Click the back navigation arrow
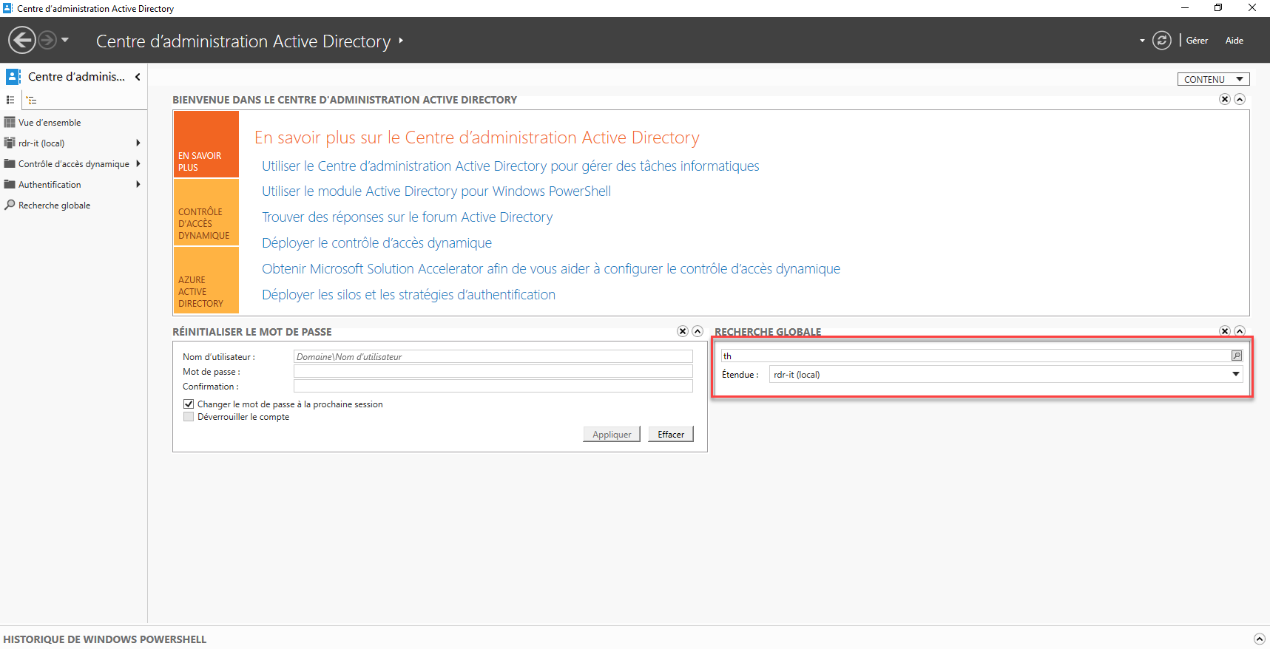This screenshot has width=1270, height=649. [x=22, y=40]
